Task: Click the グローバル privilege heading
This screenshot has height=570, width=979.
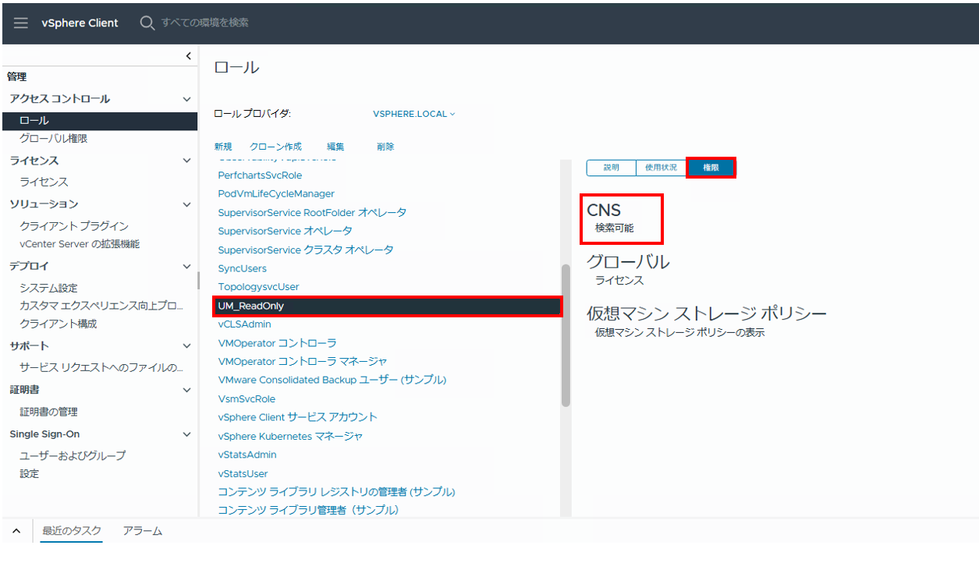Action: tap(628, 262)
